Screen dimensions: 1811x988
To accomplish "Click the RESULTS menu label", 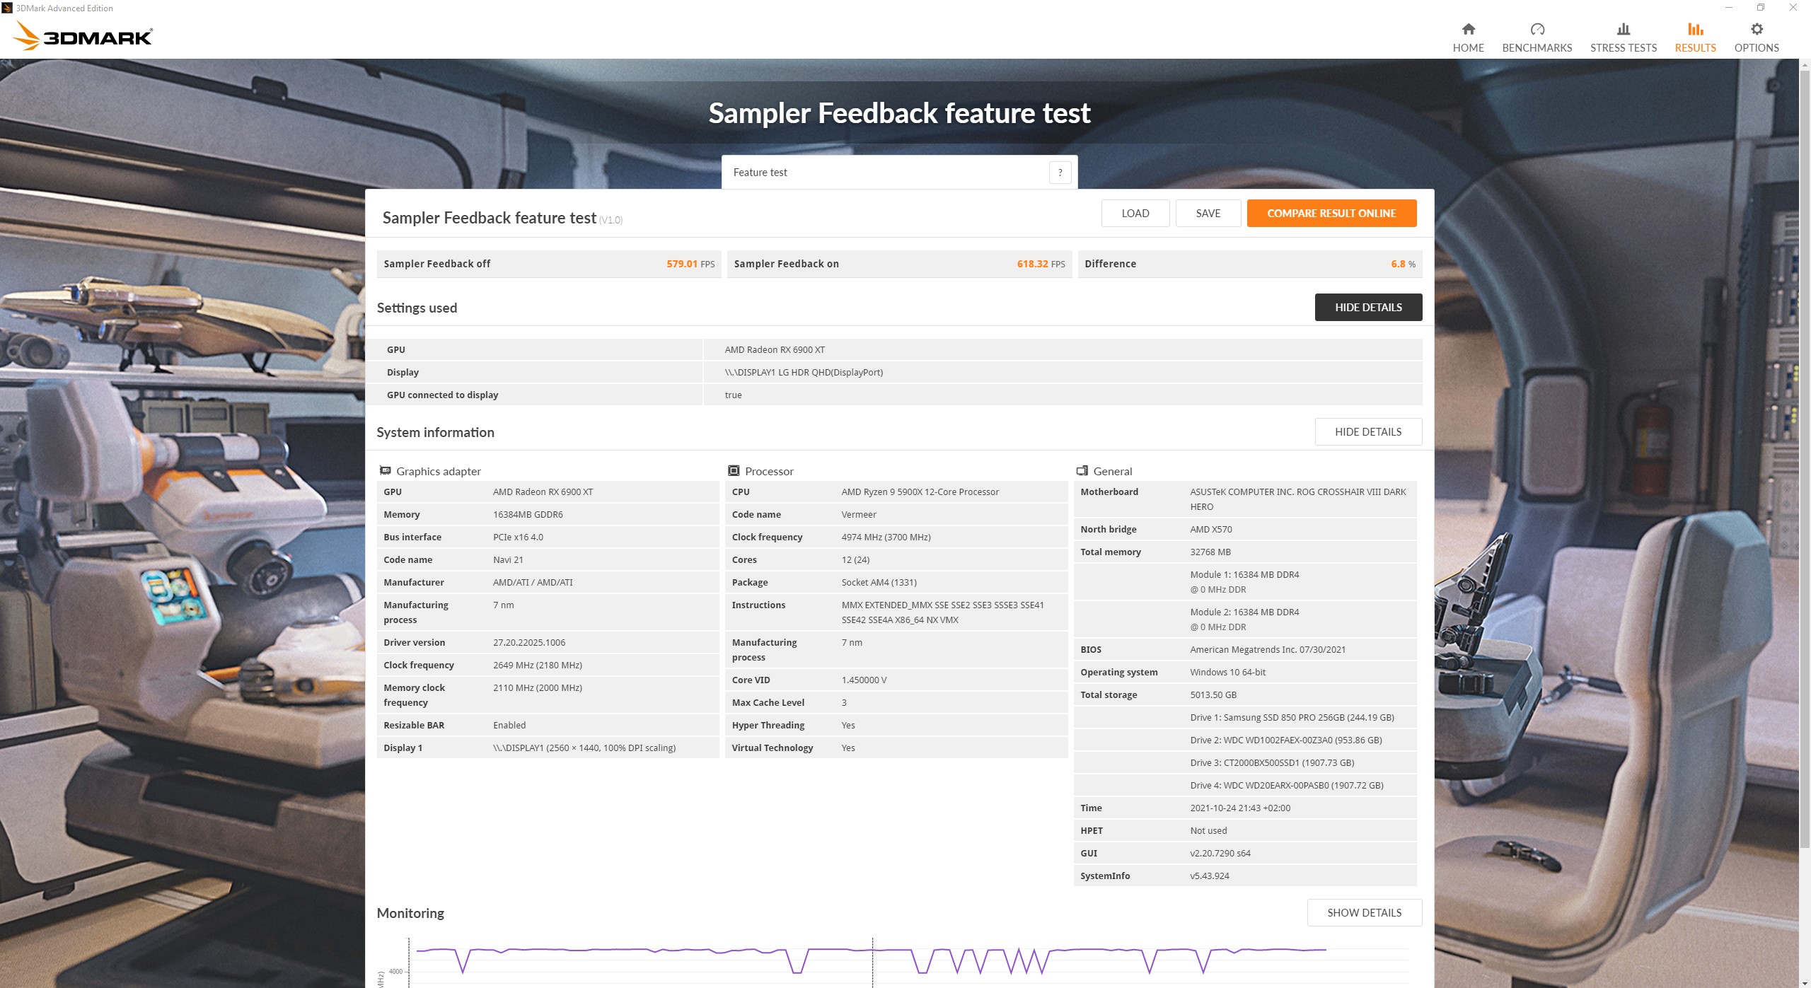I will [1695, 48].
